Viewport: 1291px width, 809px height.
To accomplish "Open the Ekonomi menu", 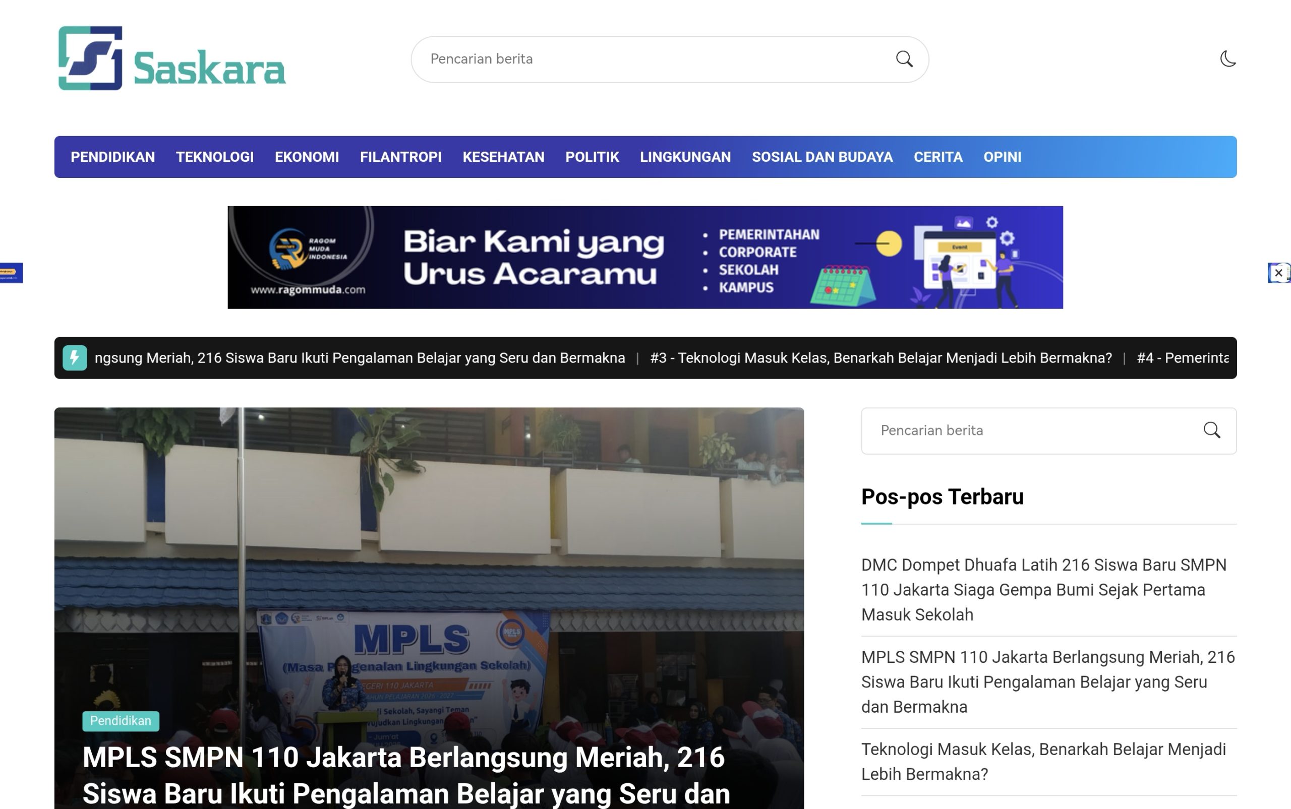I will pyautogui.click(x=307, y=157).
